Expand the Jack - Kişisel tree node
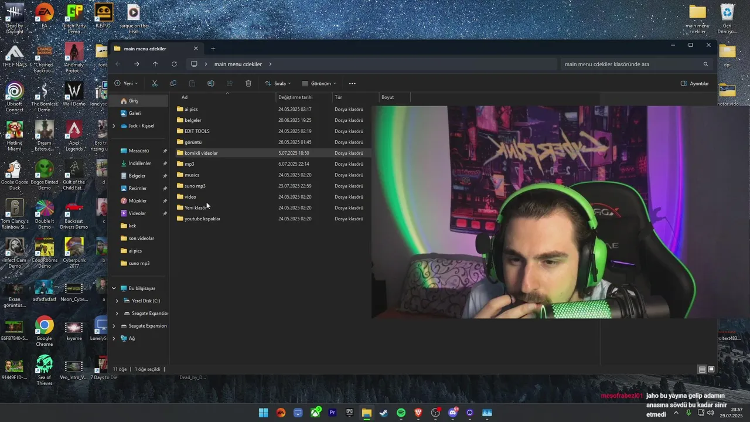The image size is (750, 422). (114, 126)
